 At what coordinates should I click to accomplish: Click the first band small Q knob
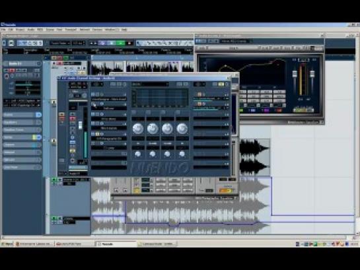pos(138,154)
